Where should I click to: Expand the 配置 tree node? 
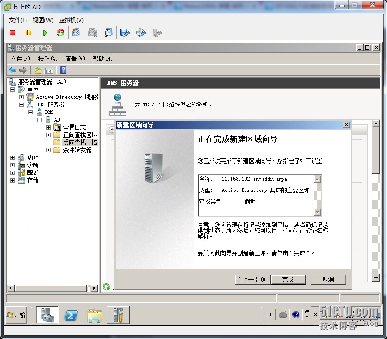pos(13,173)
